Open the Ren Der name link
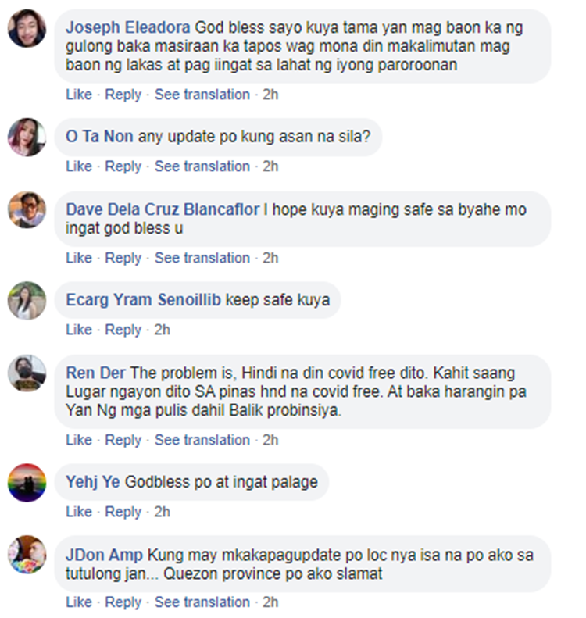 [x=96, y=373]
